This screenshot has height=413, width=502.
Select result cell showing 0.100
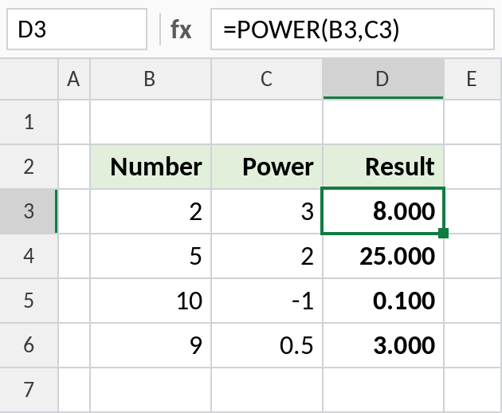point(383,301)
